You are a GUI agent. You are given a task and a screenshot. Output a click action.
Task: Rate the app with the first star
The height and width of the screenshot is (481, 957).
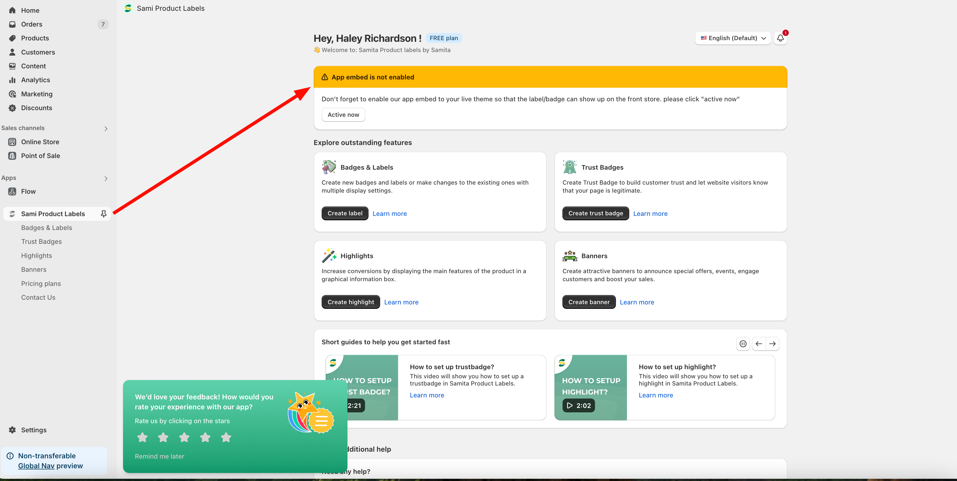142,437
